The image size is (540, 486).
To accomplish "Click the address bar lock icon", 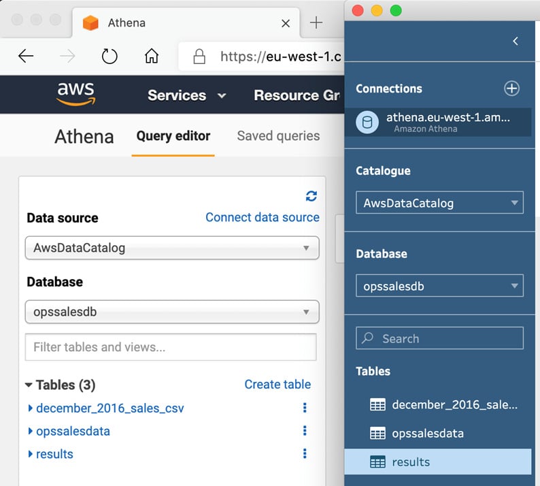I will [199, 56].
